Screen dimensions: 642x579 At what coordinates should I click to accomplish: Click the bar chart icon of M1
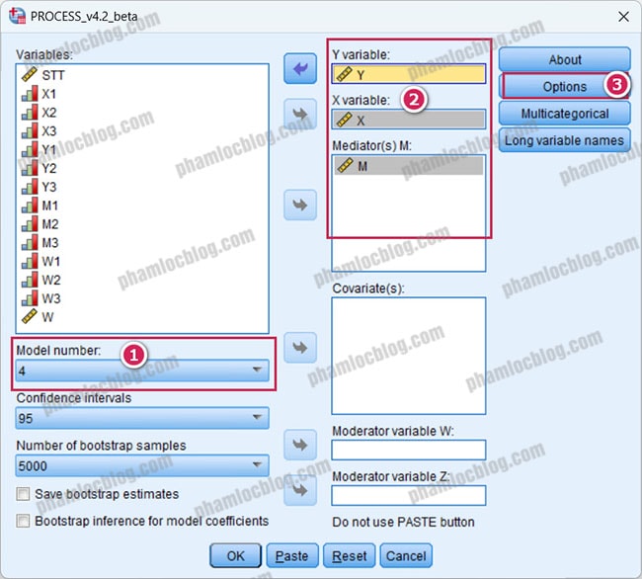pos(30,206)
